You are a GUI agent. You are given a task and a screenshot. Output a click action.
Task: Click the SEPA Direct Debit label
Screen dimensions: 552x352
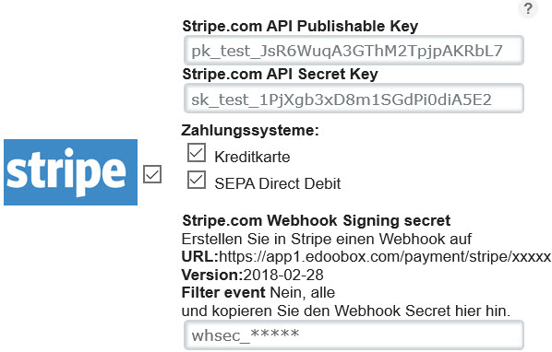278,183
